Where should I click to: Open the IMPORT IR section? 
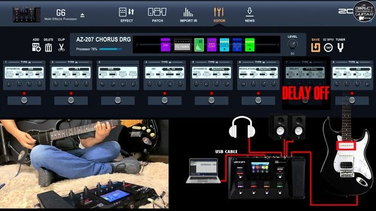click(188, 15)
